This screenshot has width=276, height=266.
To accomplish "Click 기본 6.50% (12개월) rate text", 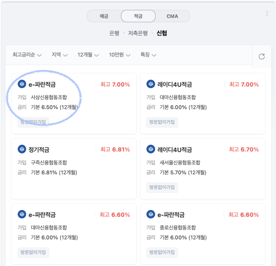I will (54, 107).
